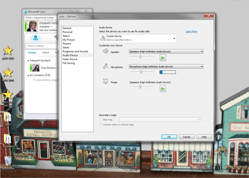This screenshot has width=249, height=178.
Task: Click Set Your Location in Lync
Action: tap(48, 30)
